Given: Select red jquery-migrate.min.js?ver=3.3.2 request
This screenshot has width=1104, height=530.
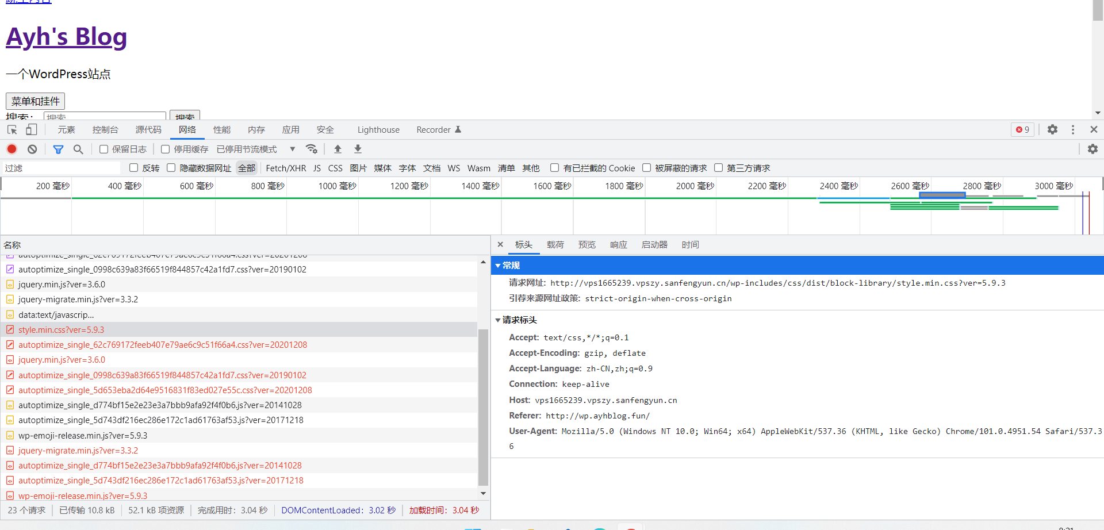Looking at the screenshot, I should pos(239,450).
